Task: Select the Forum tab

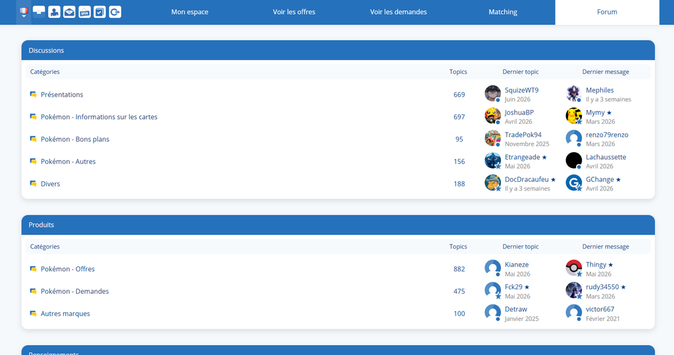Action: click(607, 12)
